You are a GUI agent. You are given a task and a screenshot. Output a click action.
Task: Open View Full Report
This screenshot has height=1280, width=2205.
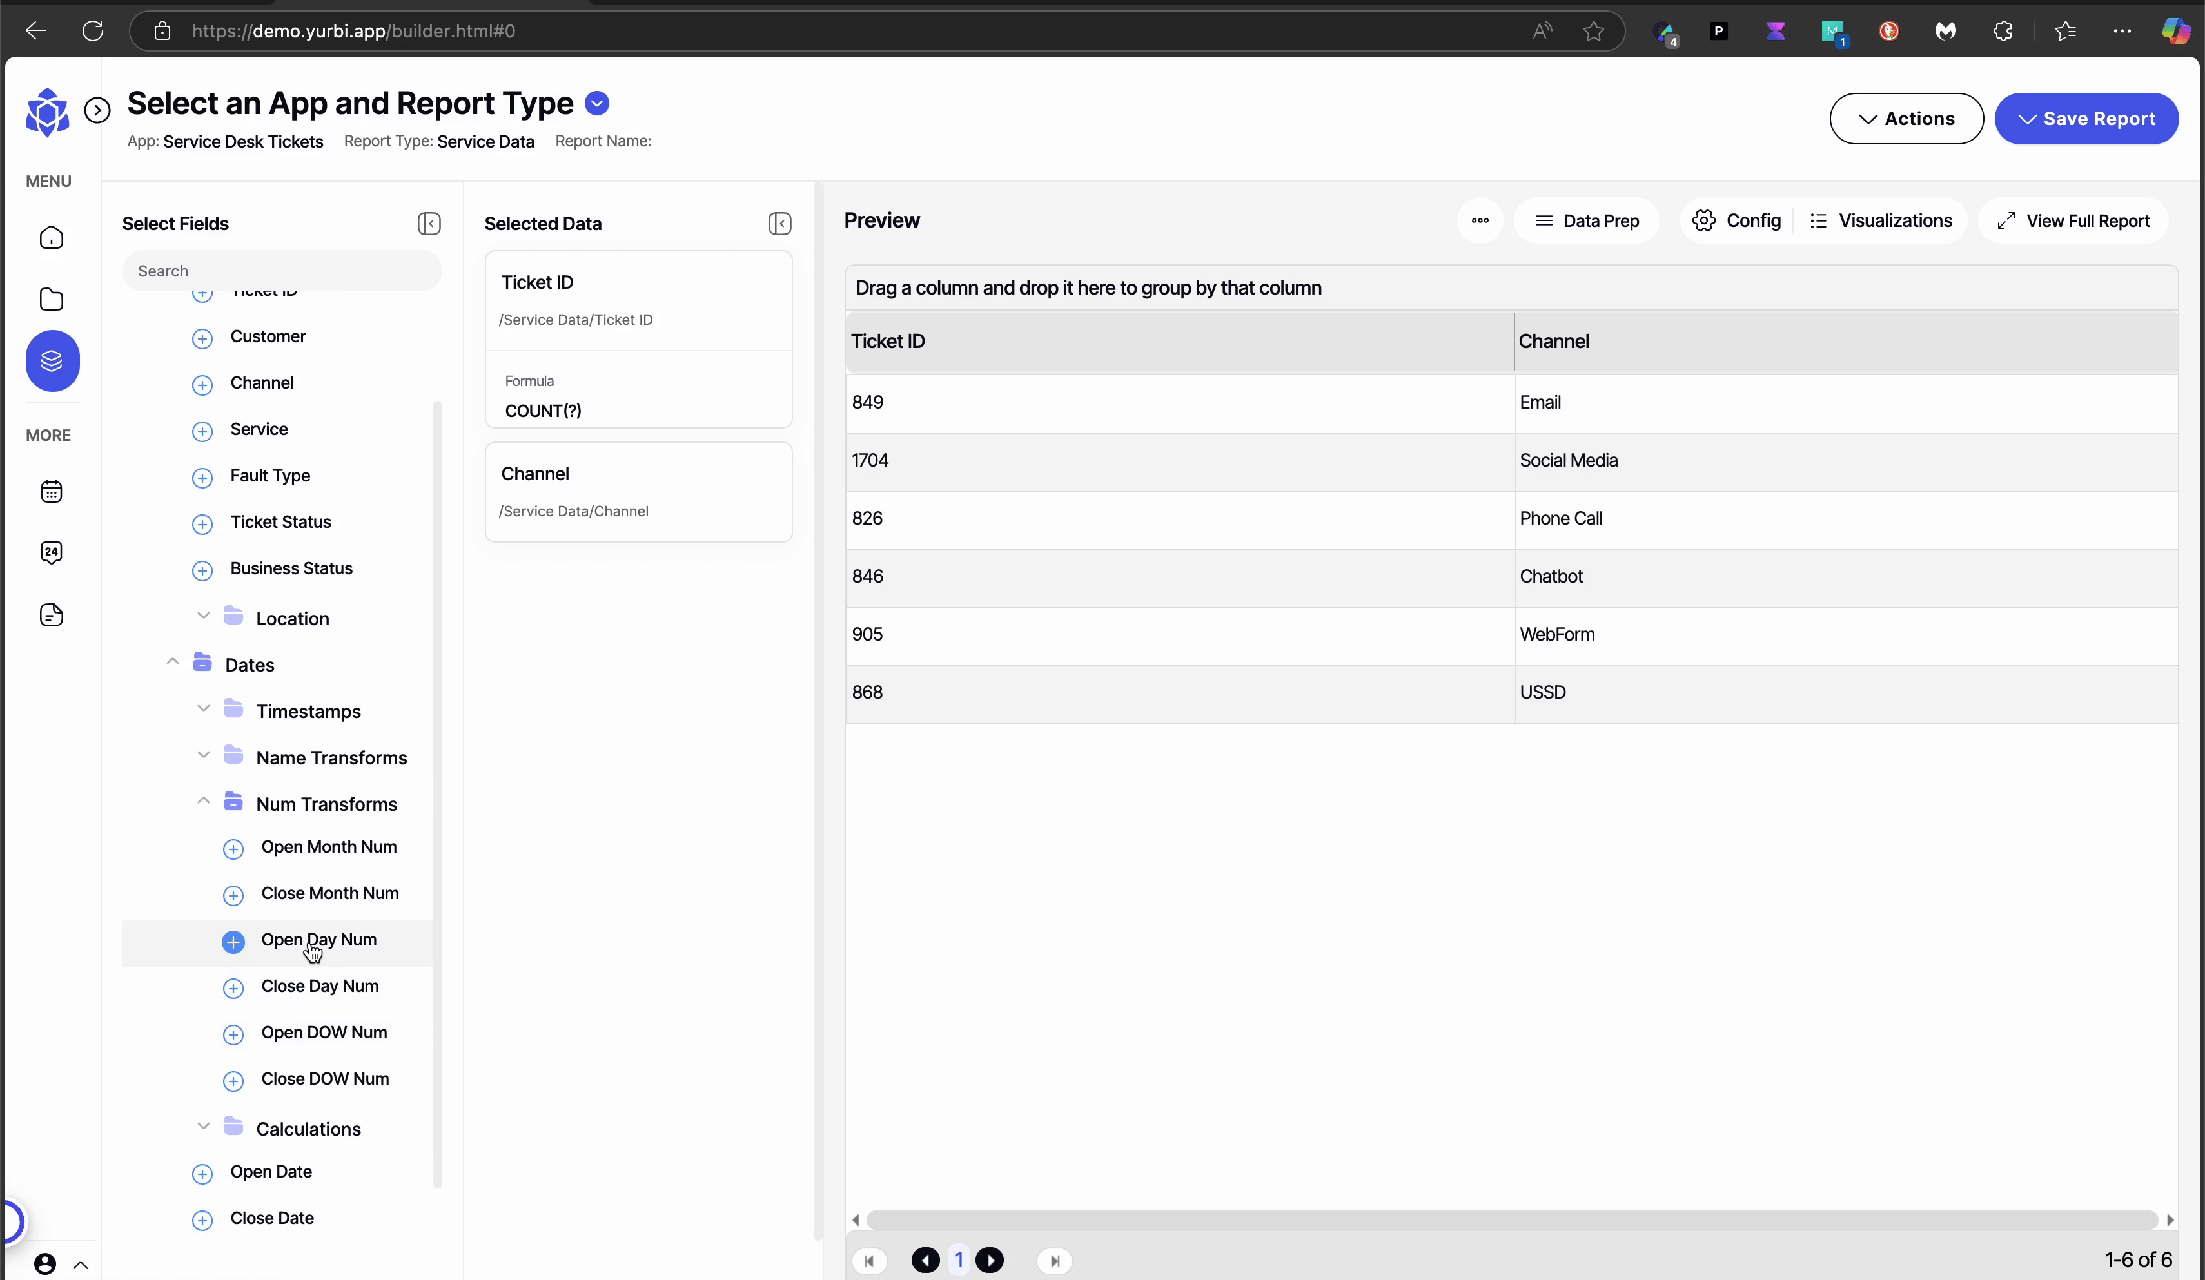[2073, 220]
